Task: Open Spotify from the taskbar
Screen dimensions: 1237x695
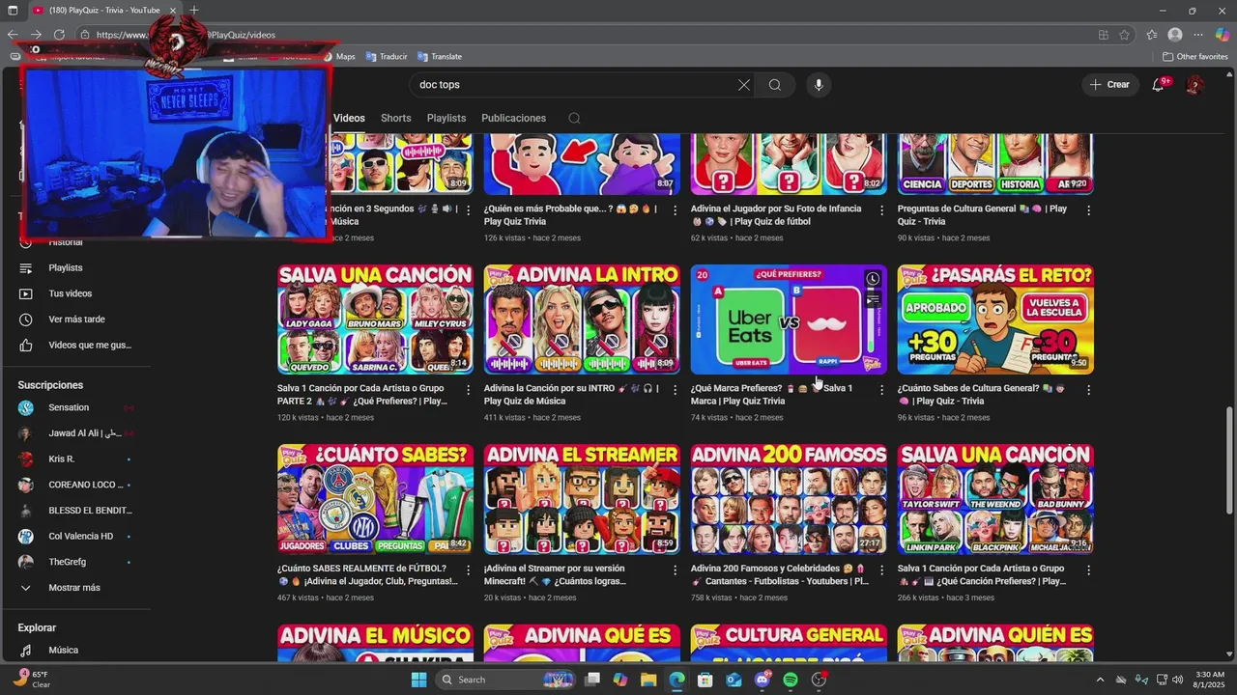Action: (x=790, y=680)
